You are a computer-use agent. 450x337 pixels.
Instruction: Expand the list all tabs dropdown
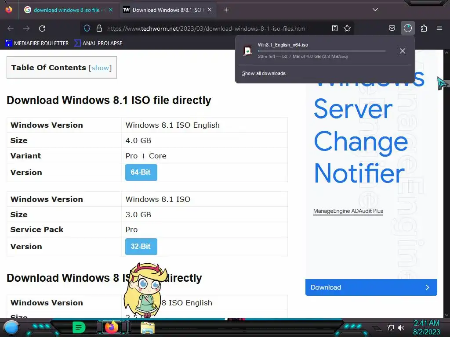tap(375, 10)
